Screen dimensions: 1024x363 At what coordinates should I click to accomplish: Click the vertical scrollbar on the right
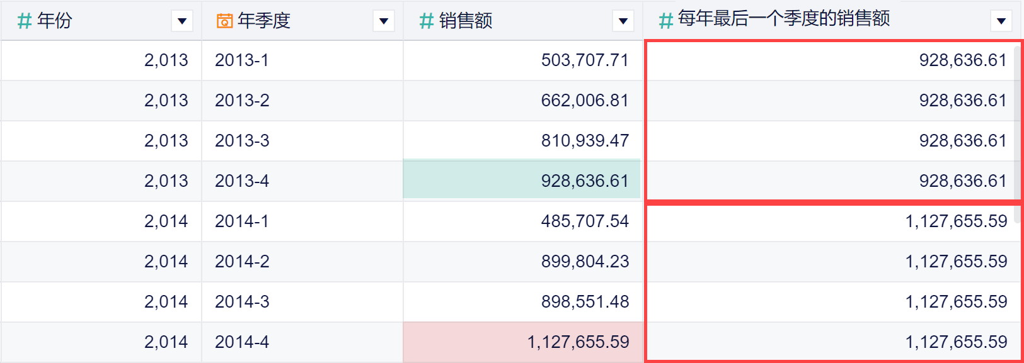1017,120
